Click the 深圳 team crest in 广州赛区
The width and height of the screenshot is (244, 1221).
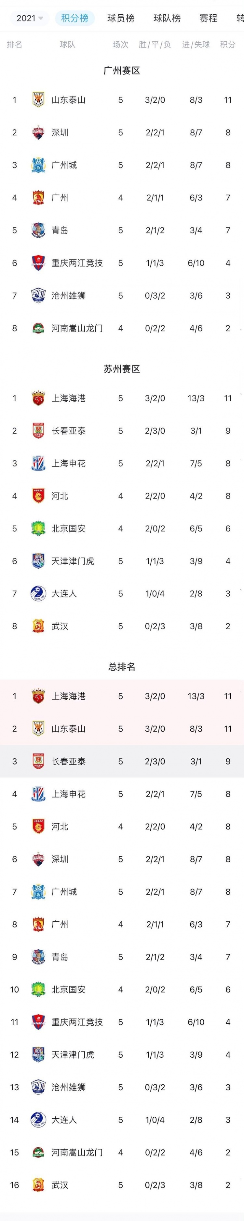pyautogui.click(x=38, y=133)
